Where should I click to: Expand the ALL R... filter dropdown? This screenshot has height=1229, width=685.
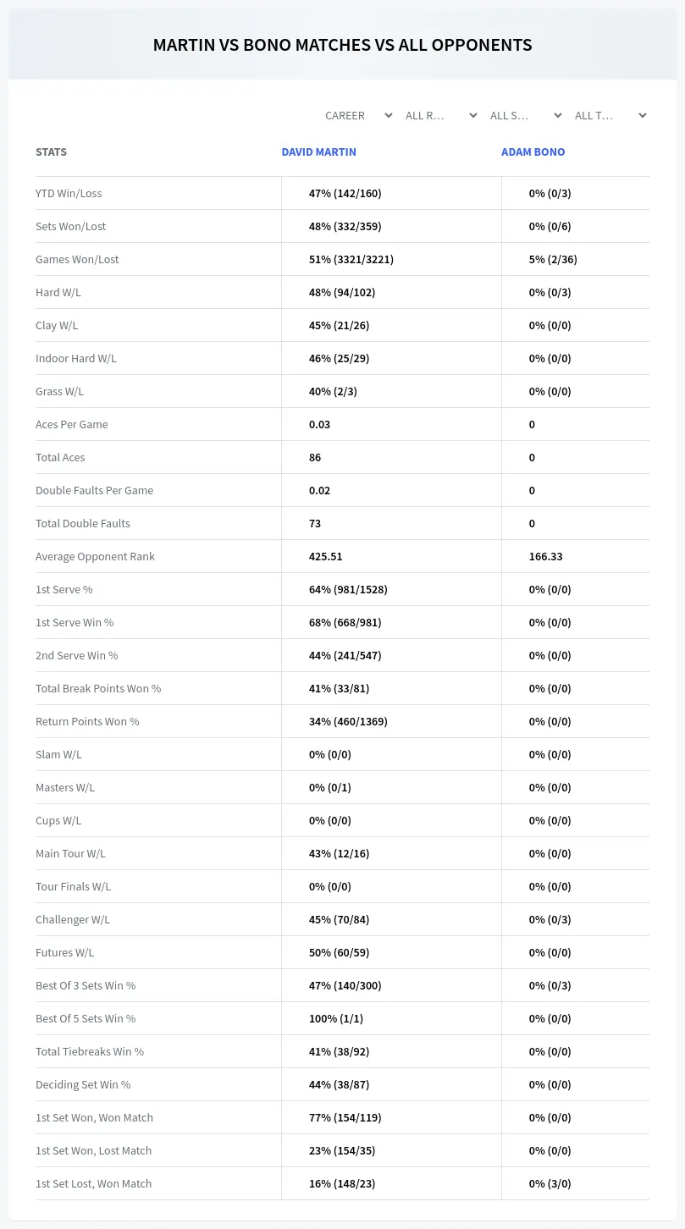click(440, 115)
